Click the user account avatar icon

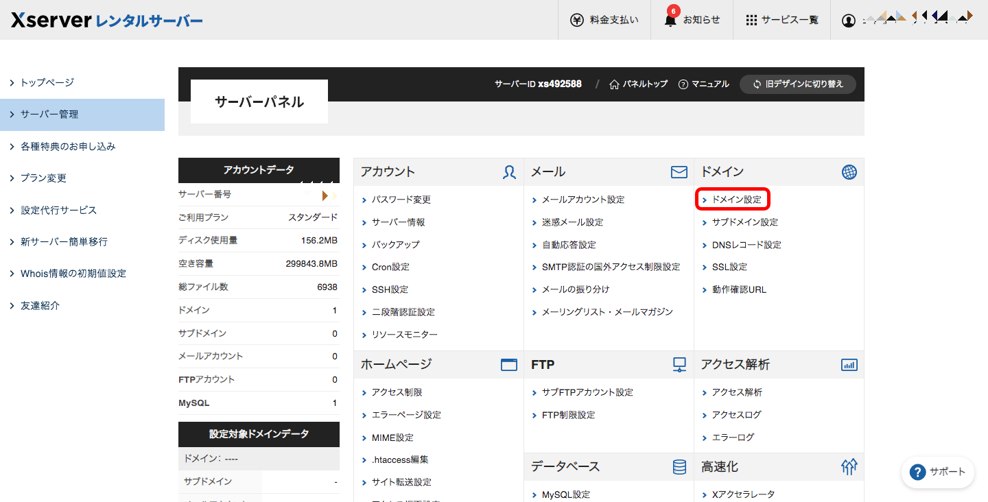[x=848, y=21]
